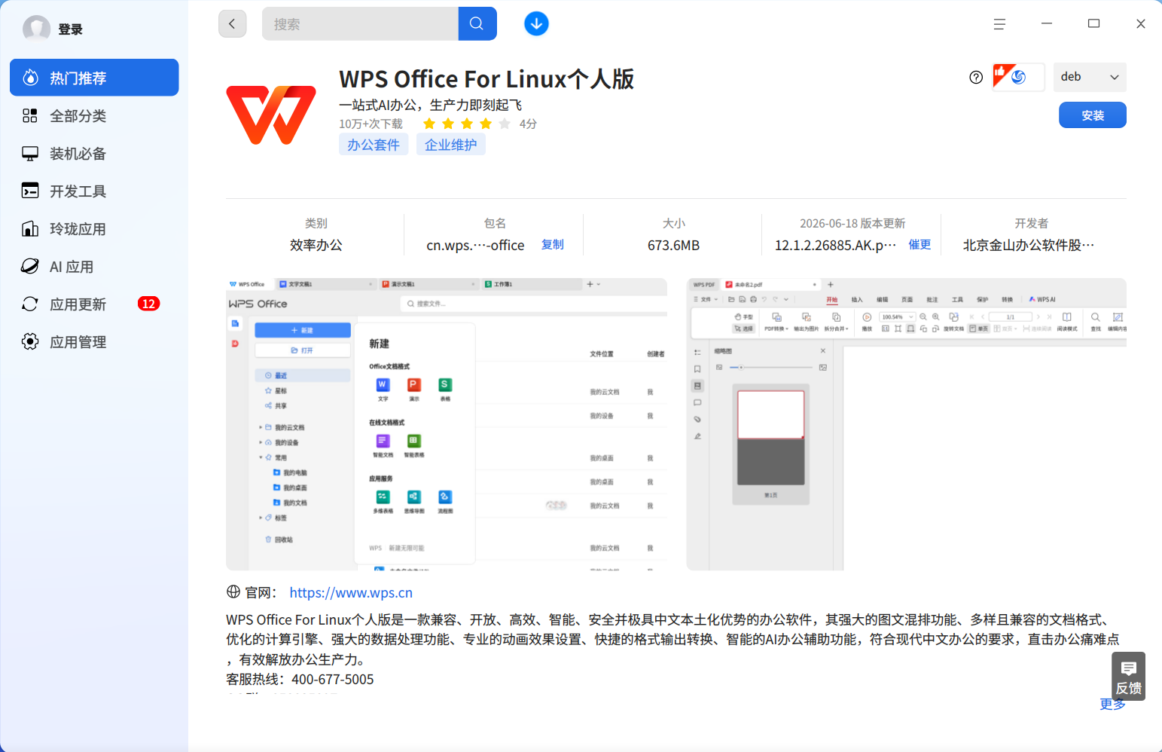Click the question mark help icon
Viewport: 1162px width, 752px height.
point(976,77)
